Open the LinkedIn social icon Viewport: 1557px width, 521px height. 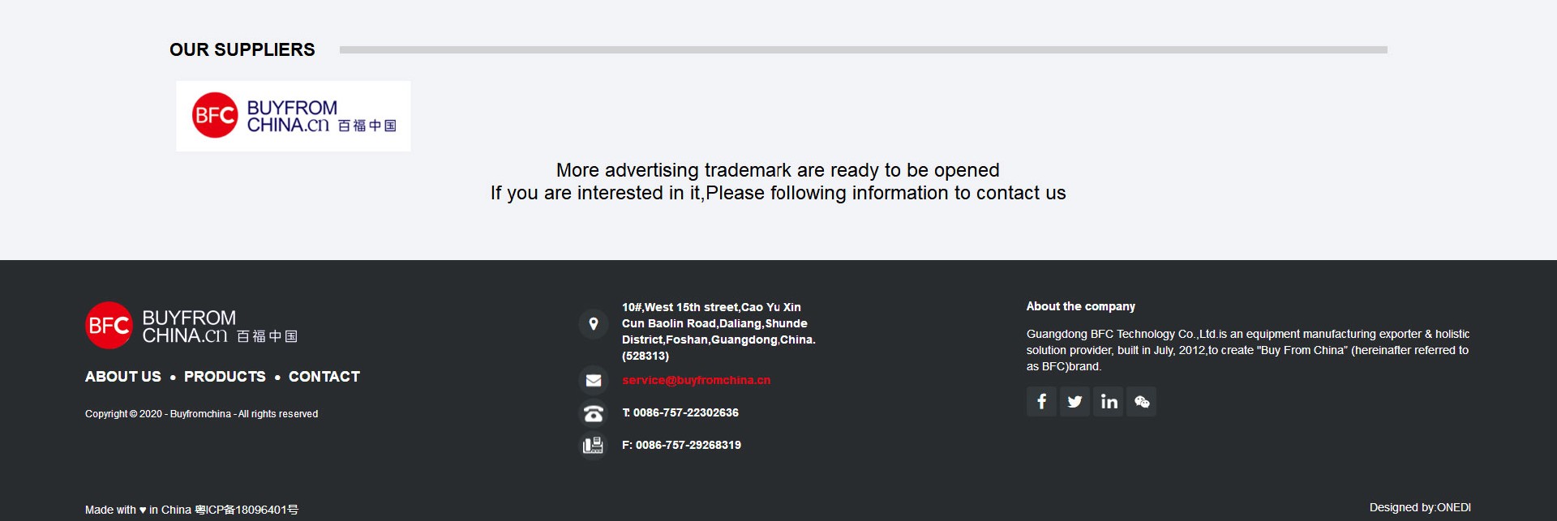coord(1109,402)
